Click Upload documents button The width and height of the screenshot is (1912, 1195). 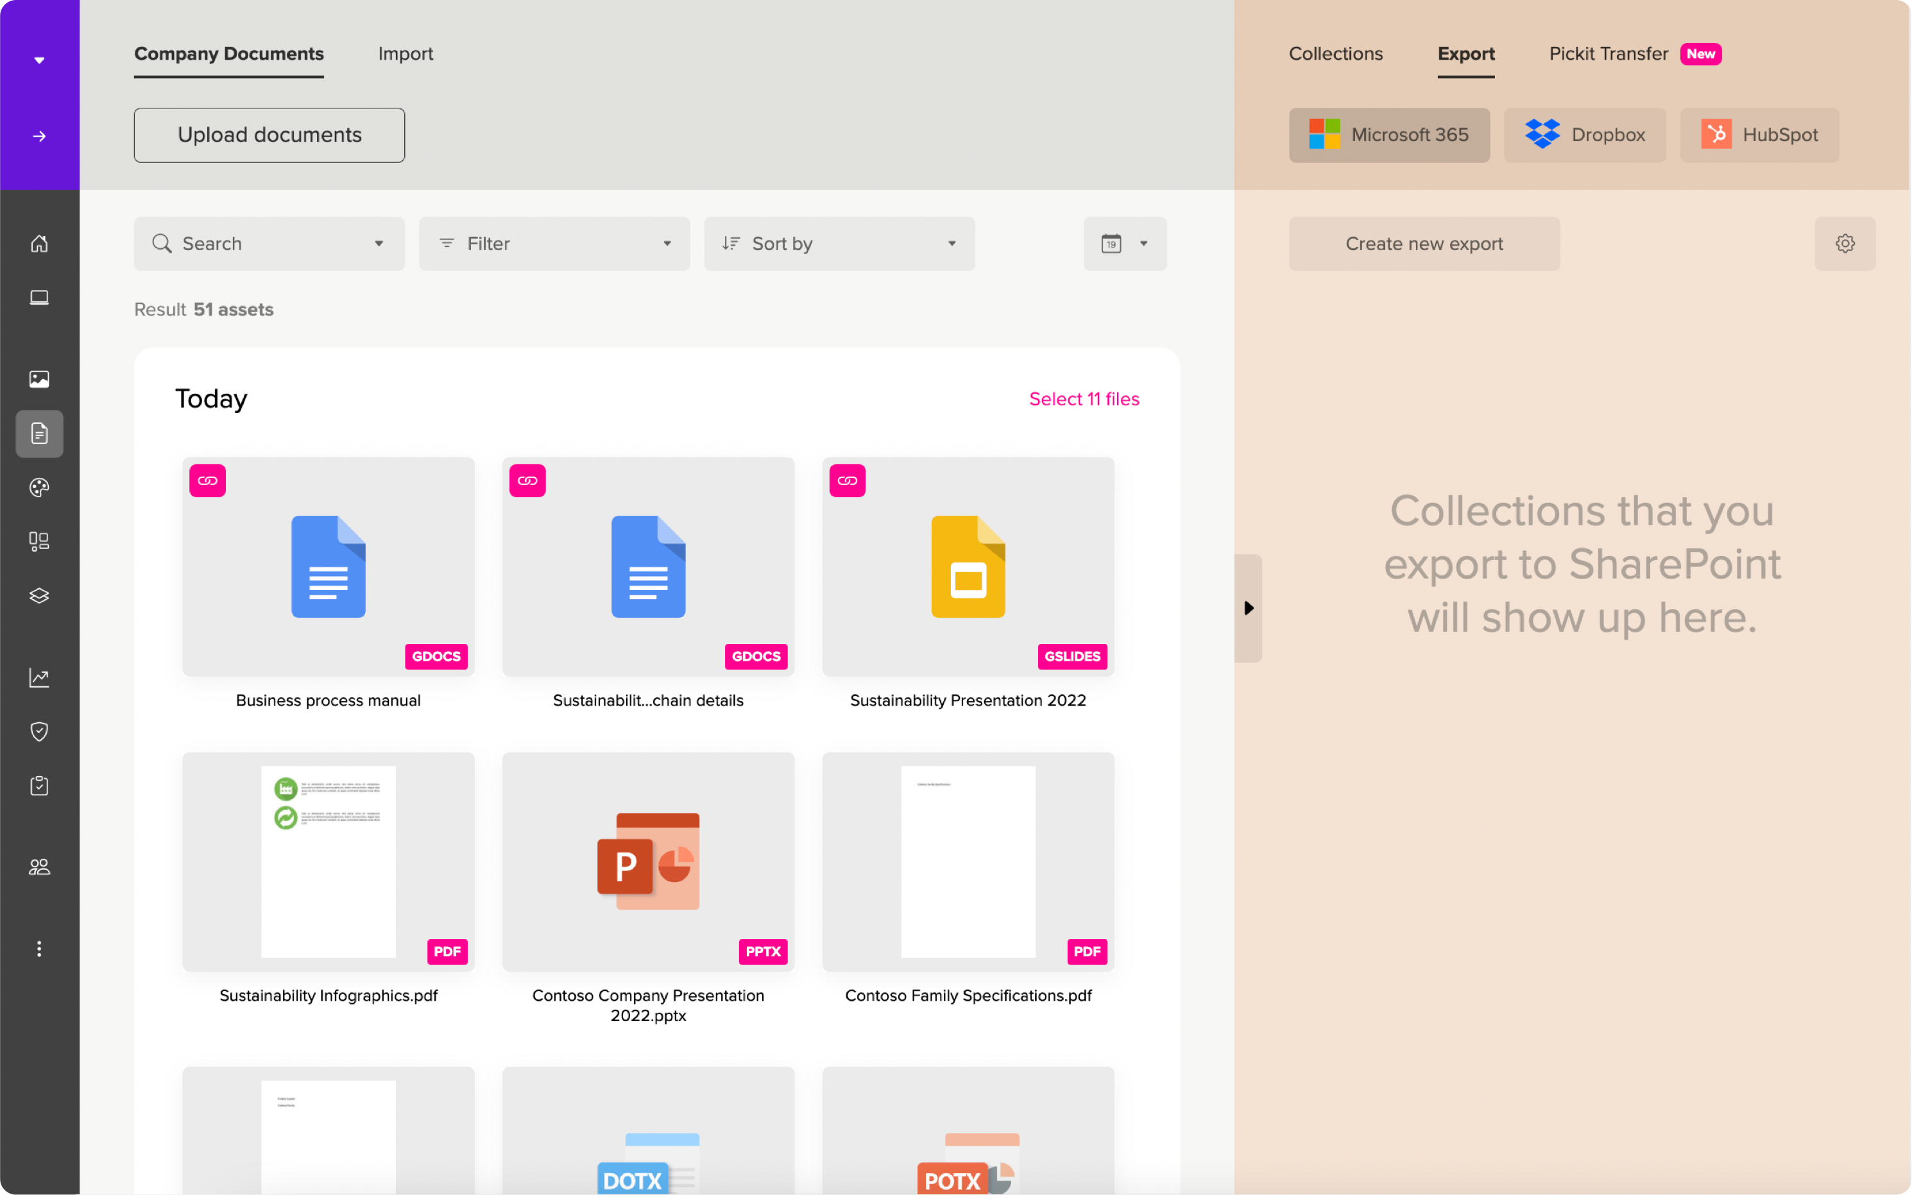click(270, 135)
